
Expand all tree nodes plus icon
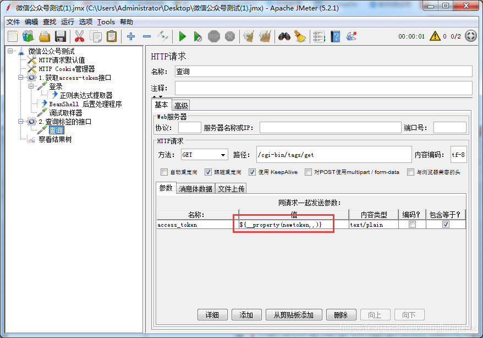(x=131, y=36)
